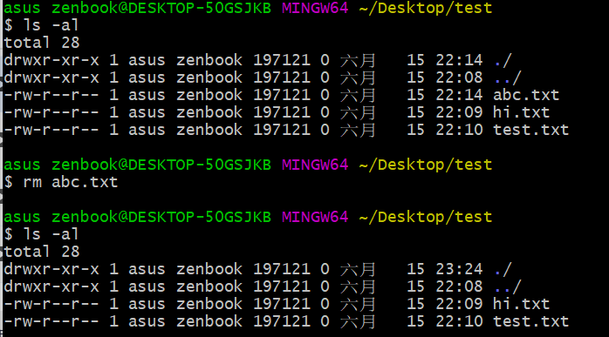Image resolution: width=609 pixels, height=337 pixels.
Task: Click the -rw-r--r-- permissions of abc.txt
Action: click(x=51, y=95)
